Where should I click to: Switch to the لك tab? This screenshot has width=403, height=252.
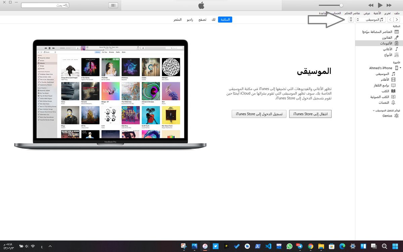tap(213, 20)
